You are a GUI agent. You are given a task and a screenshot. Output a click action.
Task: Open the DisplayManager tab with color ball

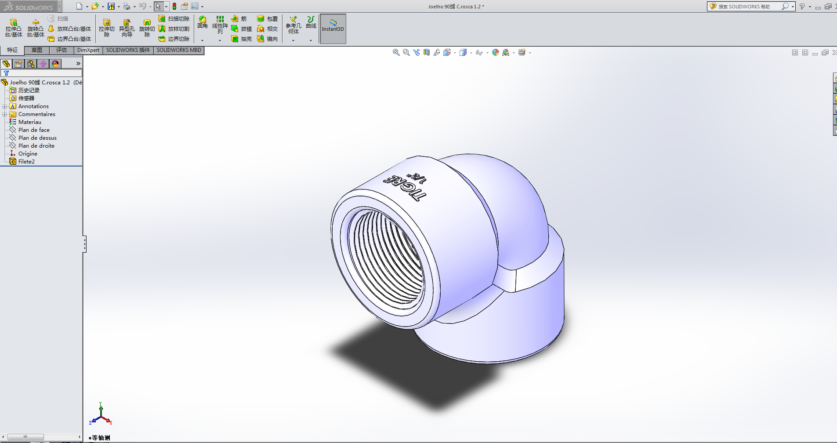tap(55, 64)
